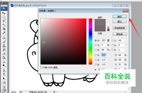Minimize the 奶牛填充色.jpg document window

(115, 5)
